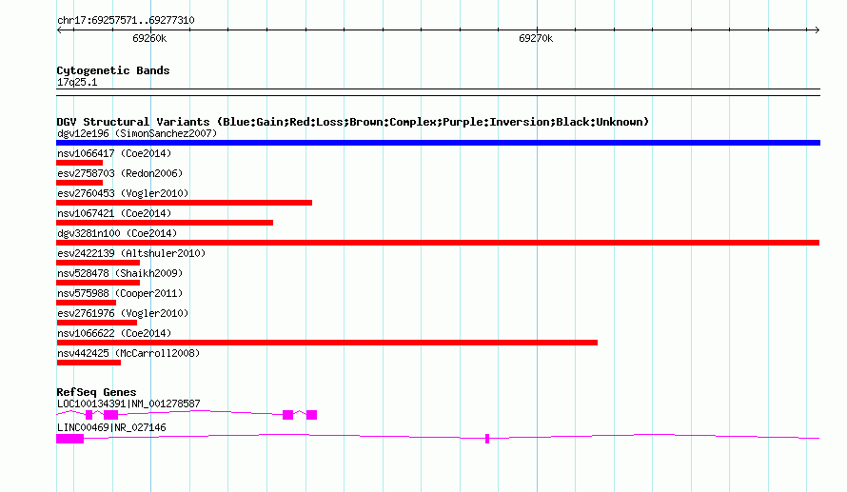Click the red bar under esv2761976
The image size is (847, 492).
[97, 323]
